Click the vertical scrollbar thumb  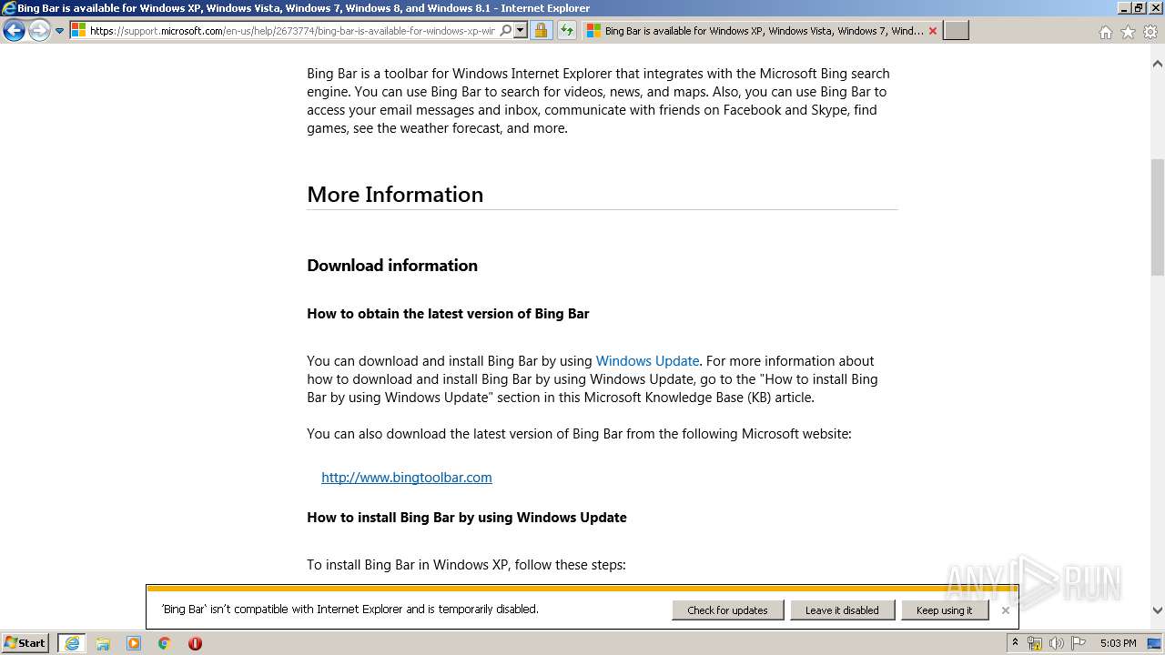(x=1158, y=217)
